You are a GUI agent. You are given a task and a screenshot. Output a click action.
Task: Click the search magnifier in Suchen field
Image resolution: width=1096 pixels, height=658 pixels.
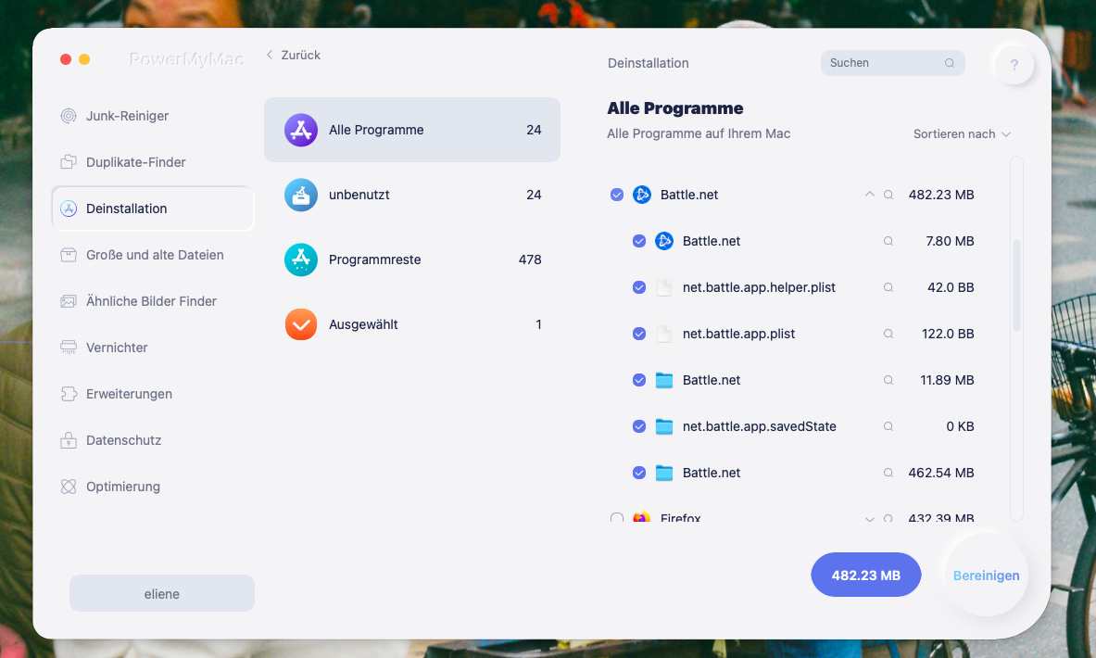point(950,63)
